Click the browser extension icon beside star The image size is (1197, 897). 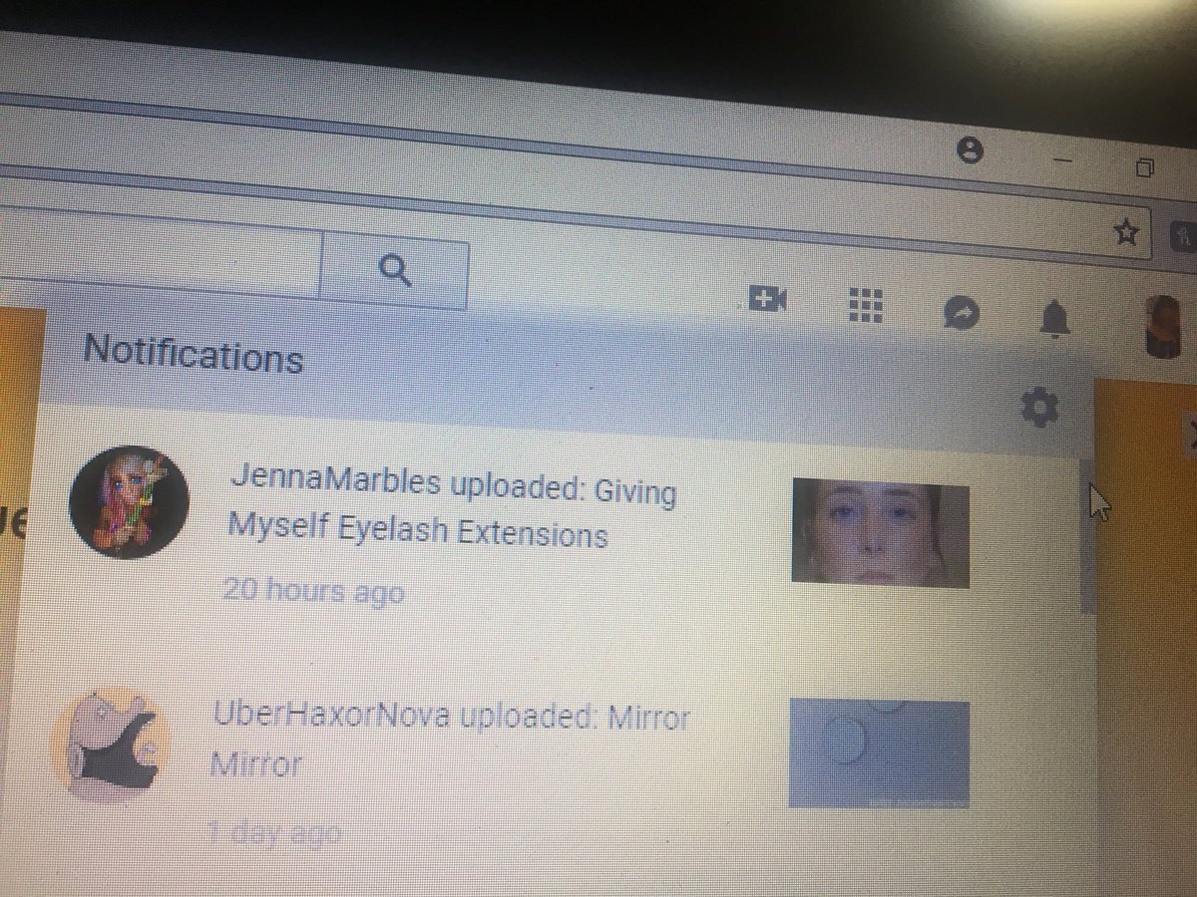coord(1184,236)
